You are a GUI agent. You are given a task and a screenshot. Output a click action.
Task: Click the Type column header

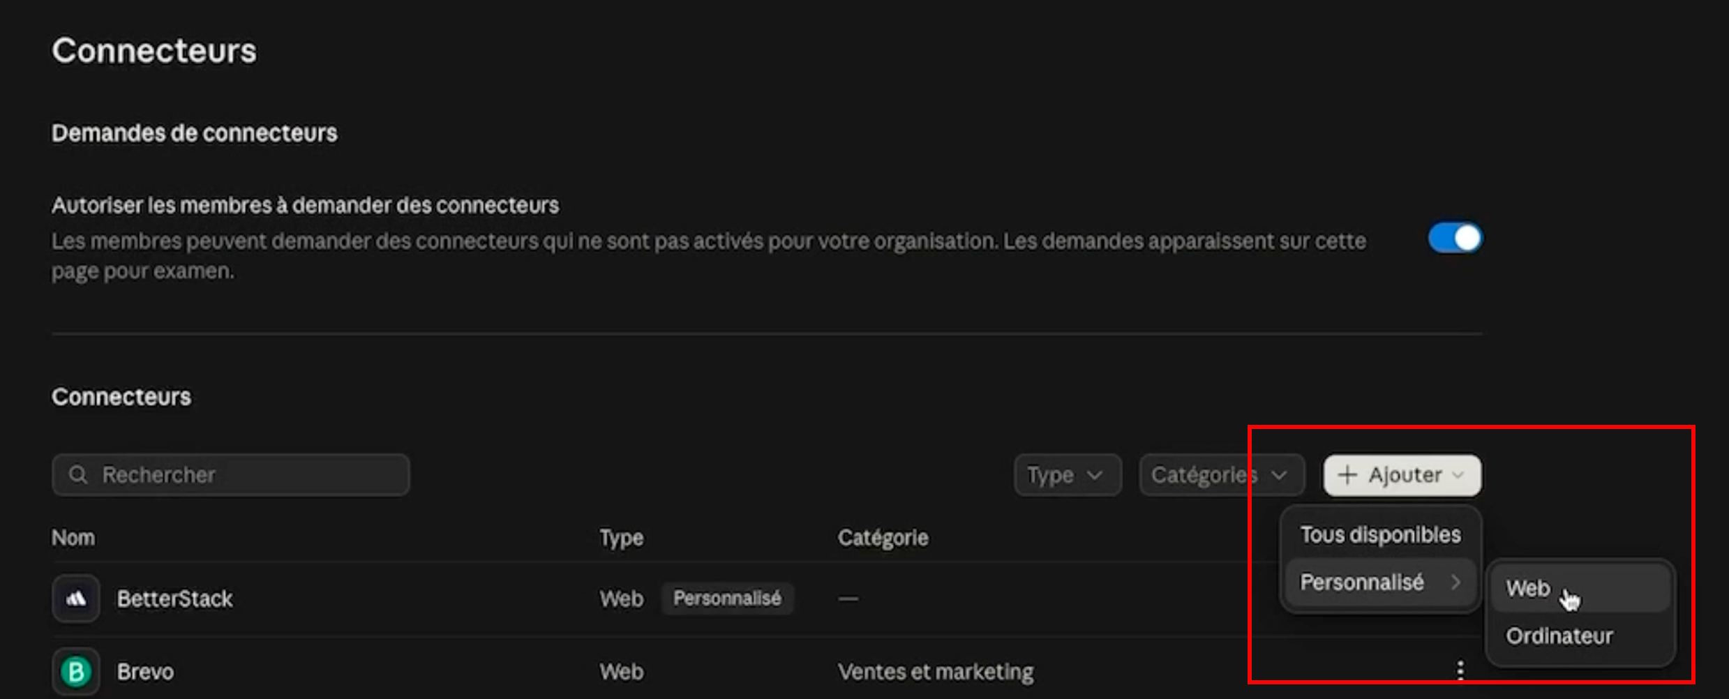coord(622,538)
